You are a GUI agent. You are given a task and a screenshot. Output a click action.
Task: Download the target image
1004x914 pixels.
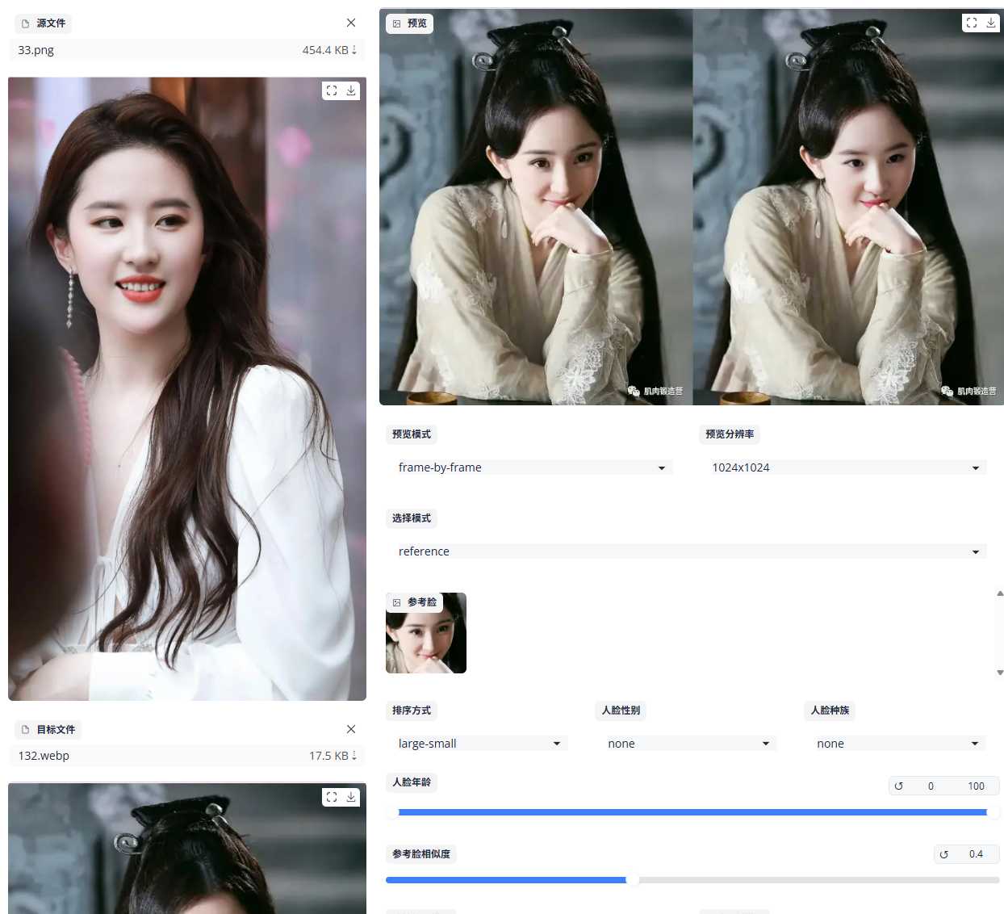tap(351, 797)
